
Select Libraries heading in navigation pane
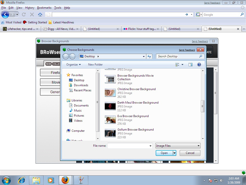tap(74, 100)
